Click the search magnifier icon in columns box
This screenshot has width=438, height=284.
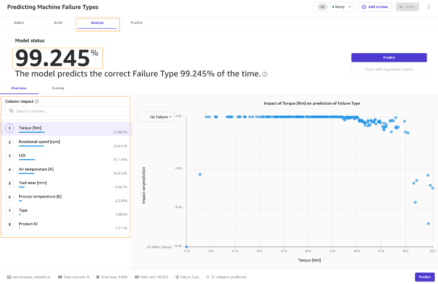11,111
